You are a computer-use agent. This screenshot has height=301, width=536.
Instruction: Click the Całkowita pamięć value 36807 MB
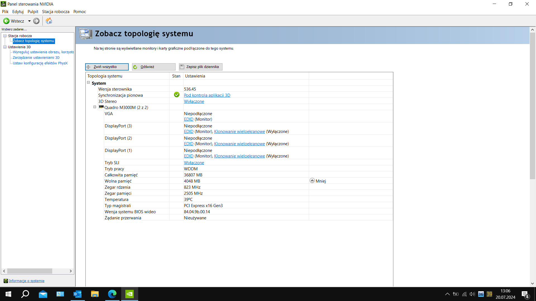pos(193,175)
